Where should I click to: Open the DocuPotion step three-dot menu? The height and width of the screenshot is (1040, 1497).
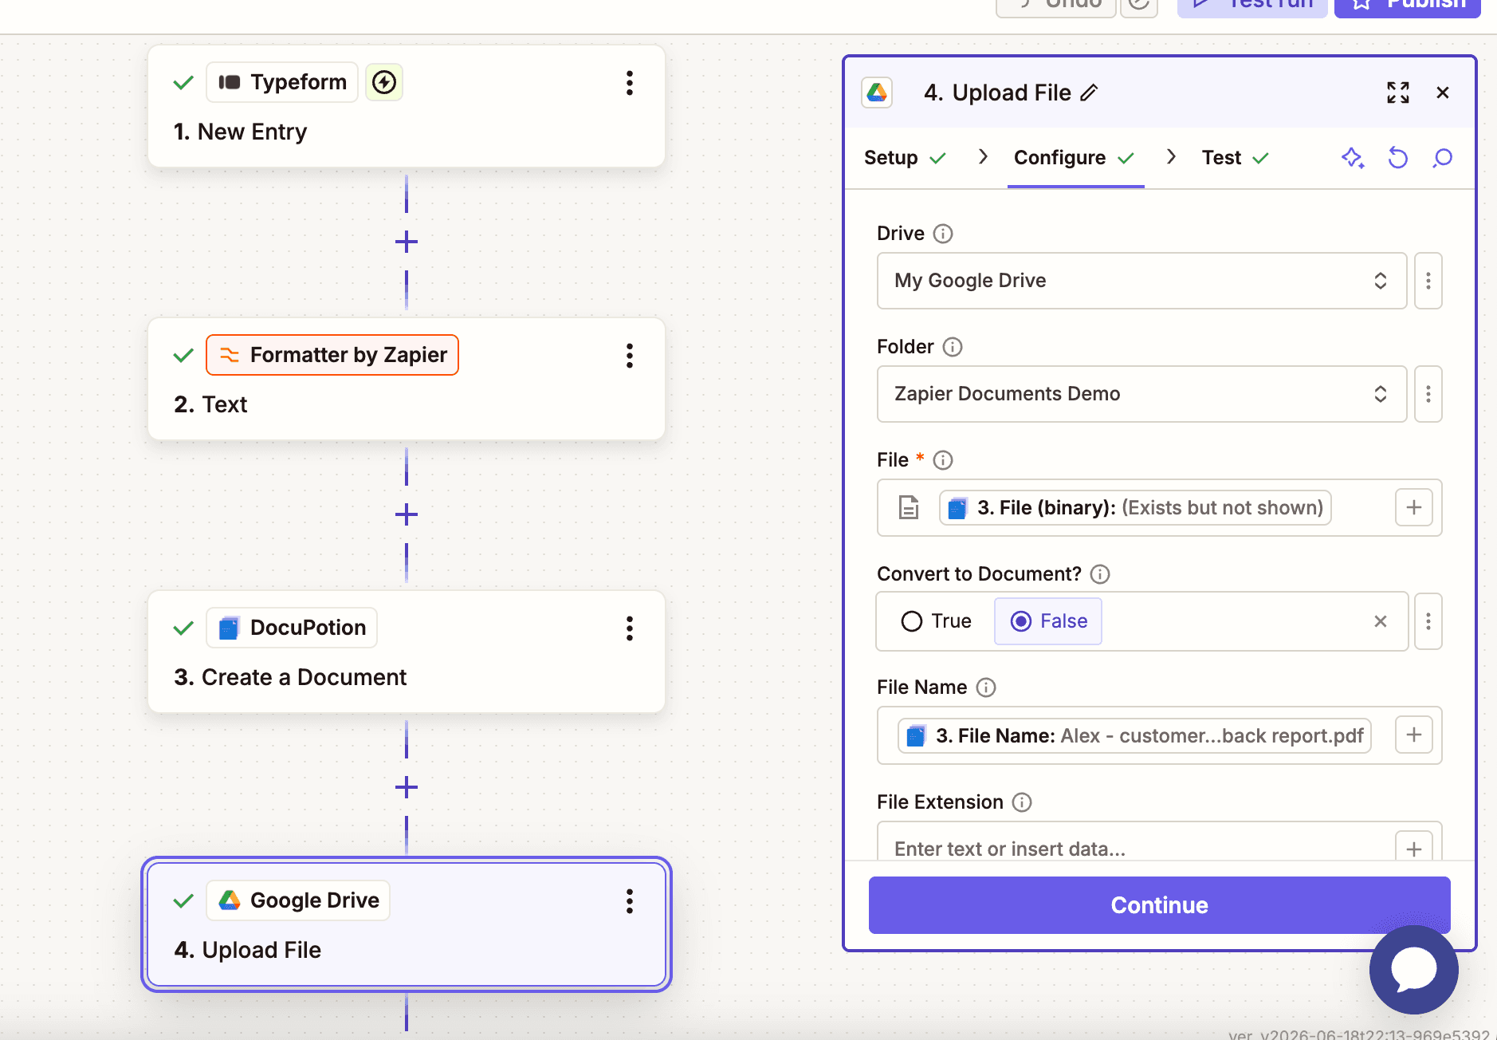coord(630,628)
